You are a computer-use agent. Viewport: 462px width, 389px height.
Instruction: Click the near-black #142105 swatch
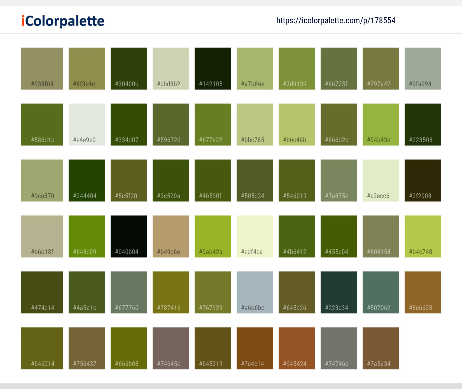click(213, 69)
